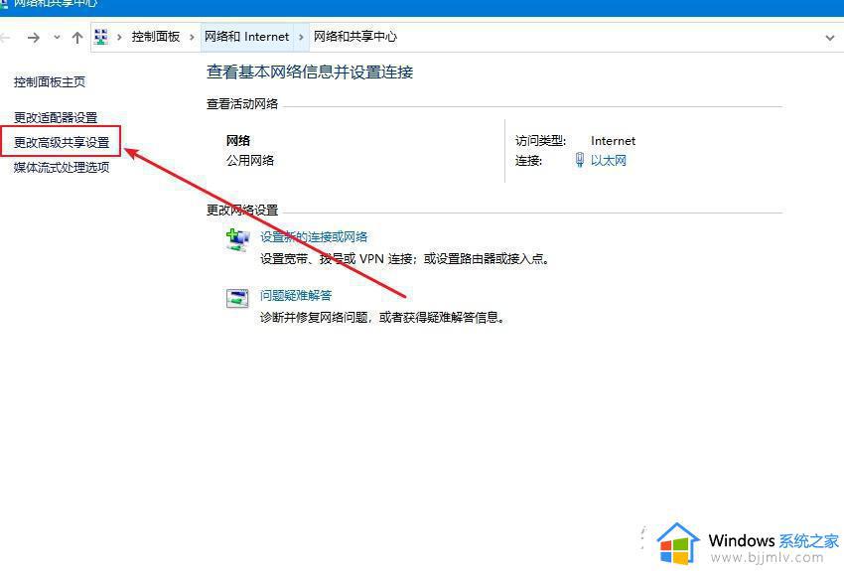Click 公用网络 network type text

250,160
